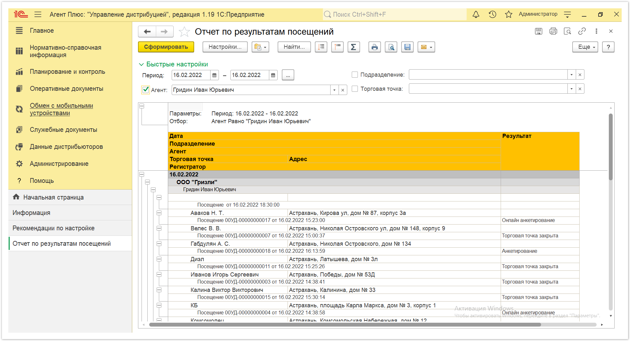This screenshot has height=341, width=630.
Task: Get link icon in header
Action: (x=582, y=31)
